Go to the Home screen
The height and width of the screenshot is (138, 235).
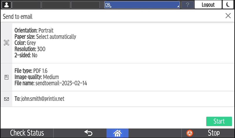point(117,133)
